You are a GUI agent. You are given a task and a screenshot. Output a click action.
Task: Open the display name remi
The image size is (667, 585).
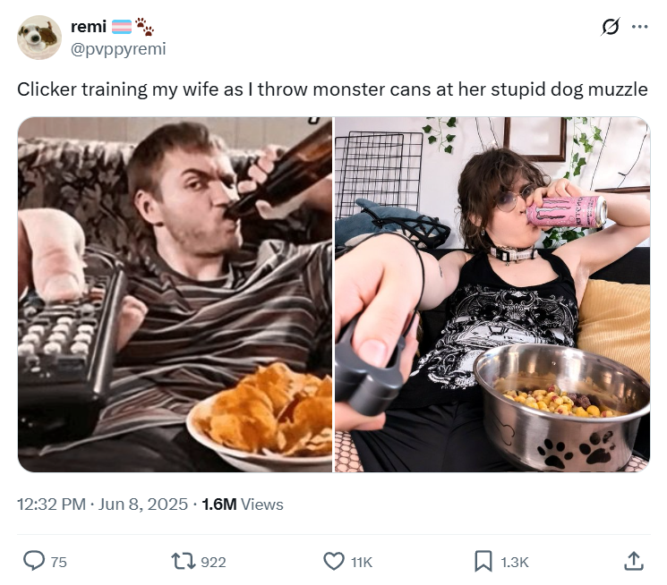click(89, 27)
